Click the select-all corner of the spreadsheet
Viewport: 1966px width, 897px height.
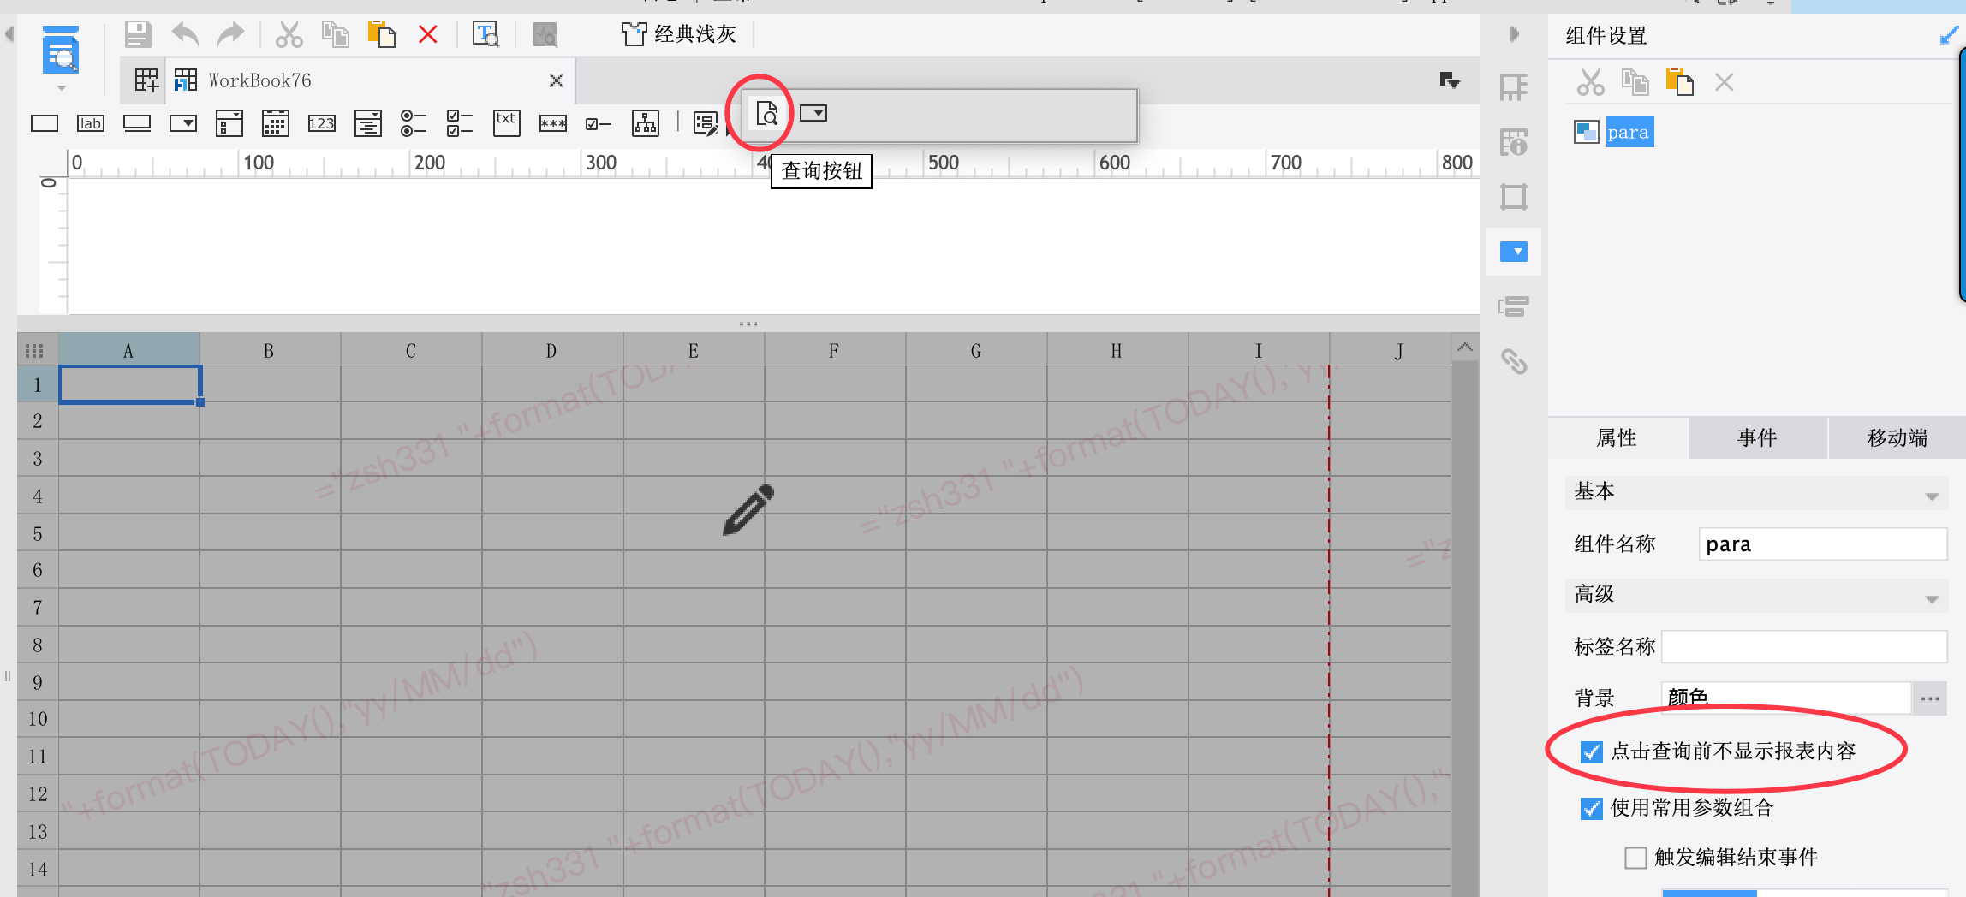click(x=35, y=351)
